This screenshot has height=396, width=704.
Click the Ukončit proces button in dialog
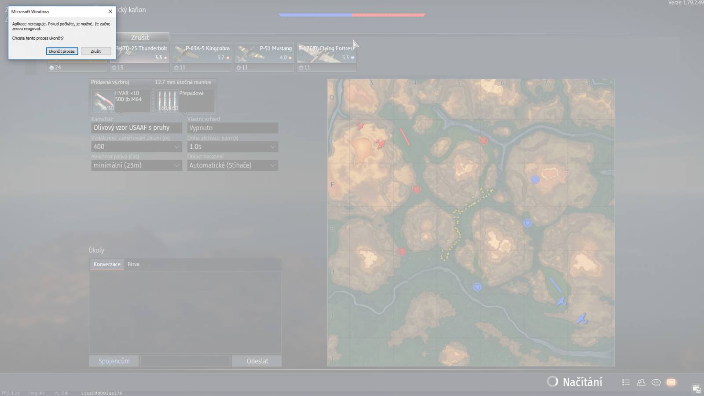[x=62, y=51]
